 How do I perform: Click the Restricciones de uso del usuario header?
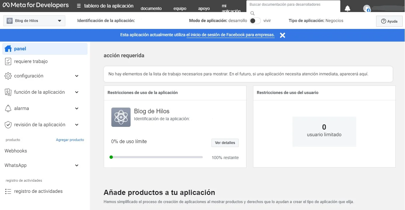288,93
